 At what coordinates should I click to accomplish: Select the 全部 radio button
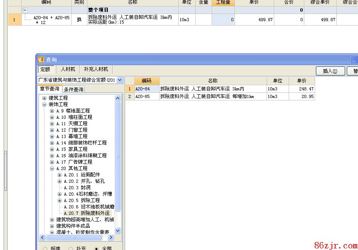(96, 248)
